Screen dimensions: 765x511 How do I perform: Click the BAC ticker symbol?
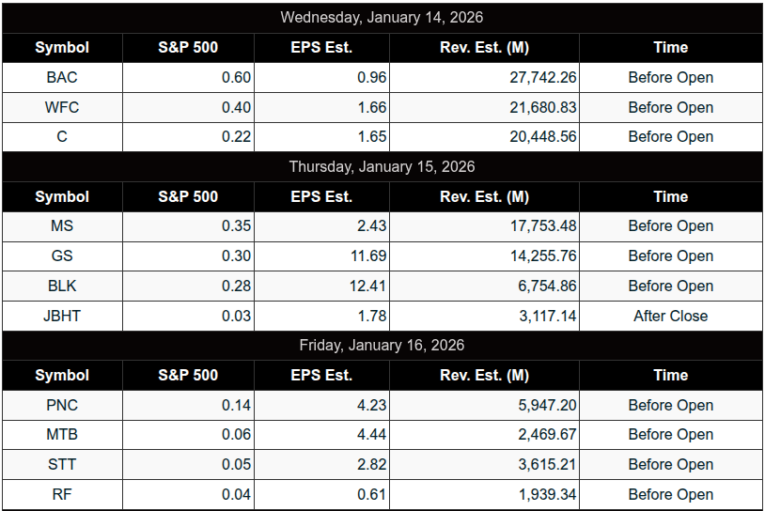pos(62,78)
